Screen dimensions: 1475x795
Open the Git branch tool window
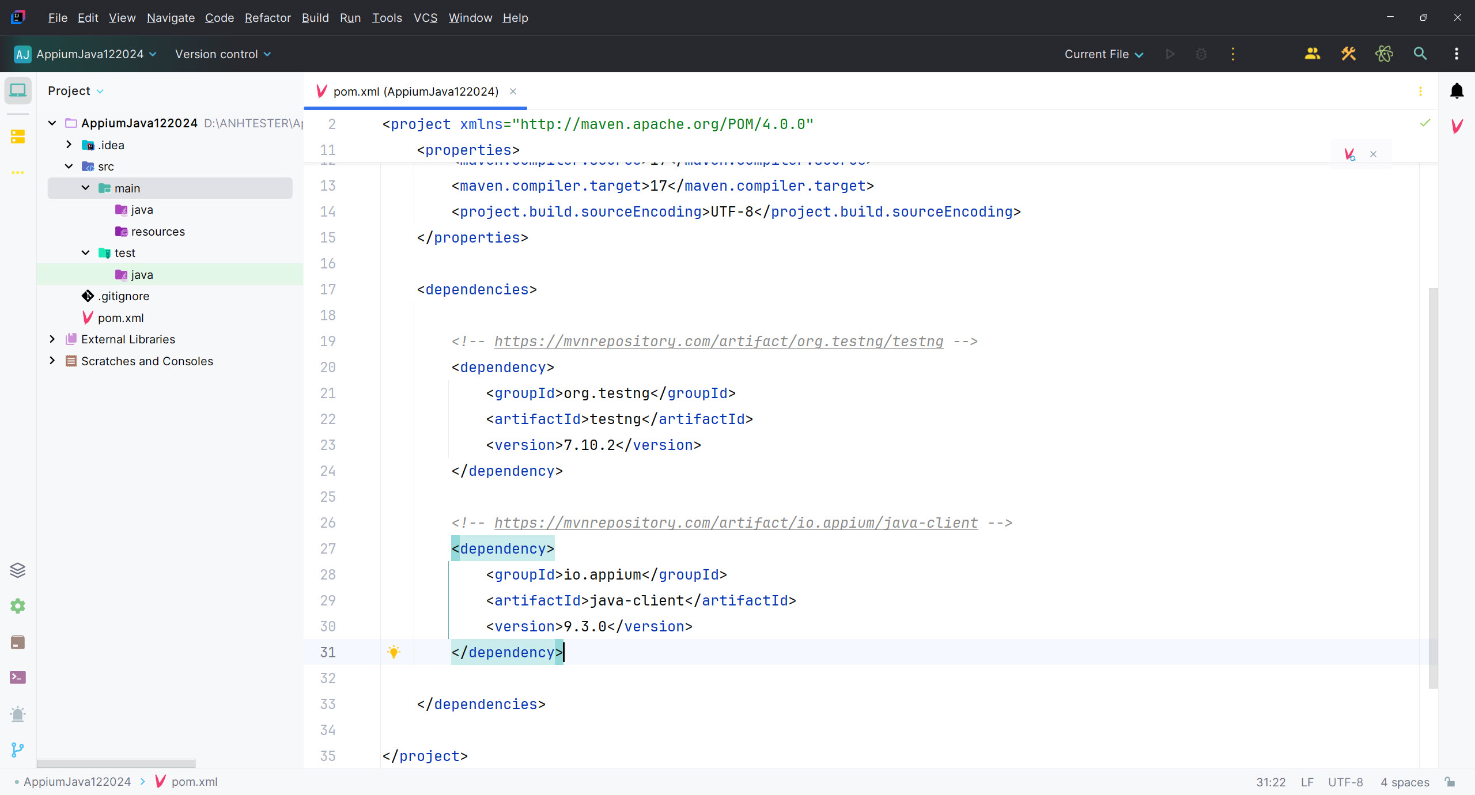pos(18,749)
